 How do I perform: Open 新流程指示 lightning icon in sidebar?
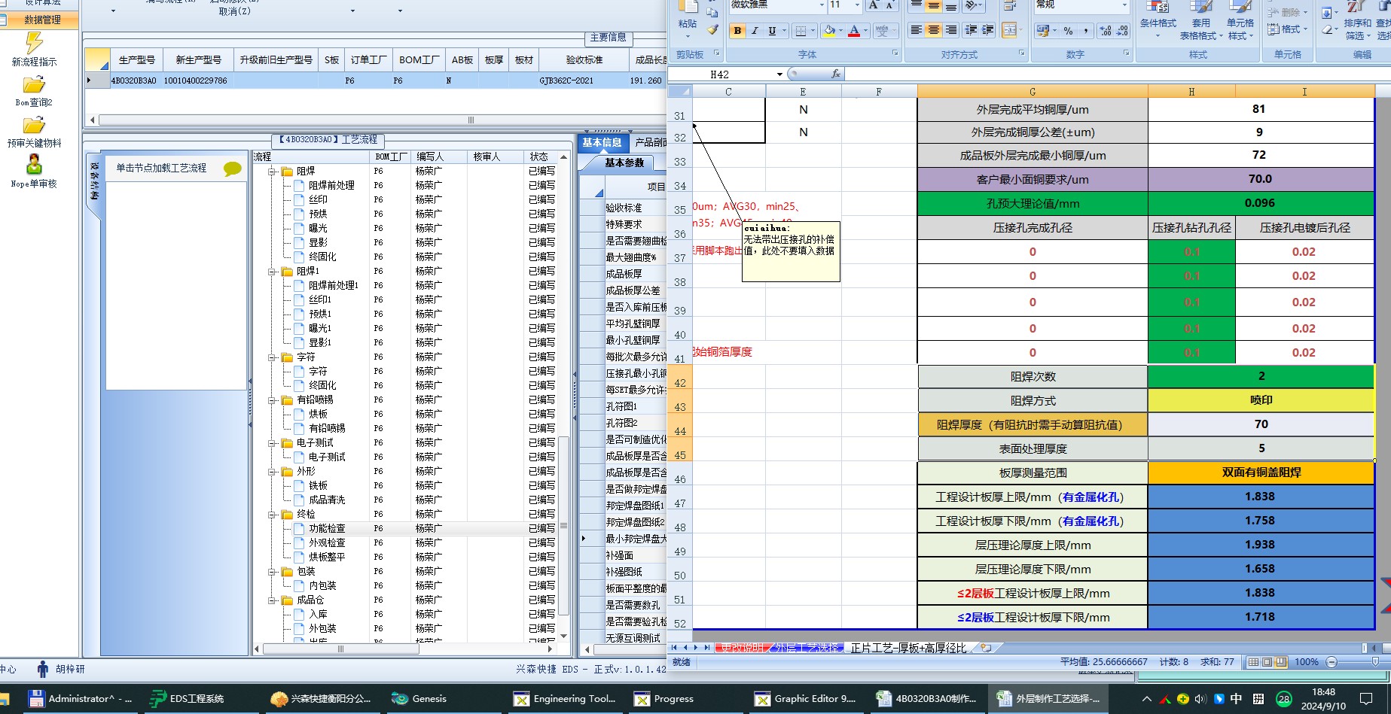tap(34, 43)
